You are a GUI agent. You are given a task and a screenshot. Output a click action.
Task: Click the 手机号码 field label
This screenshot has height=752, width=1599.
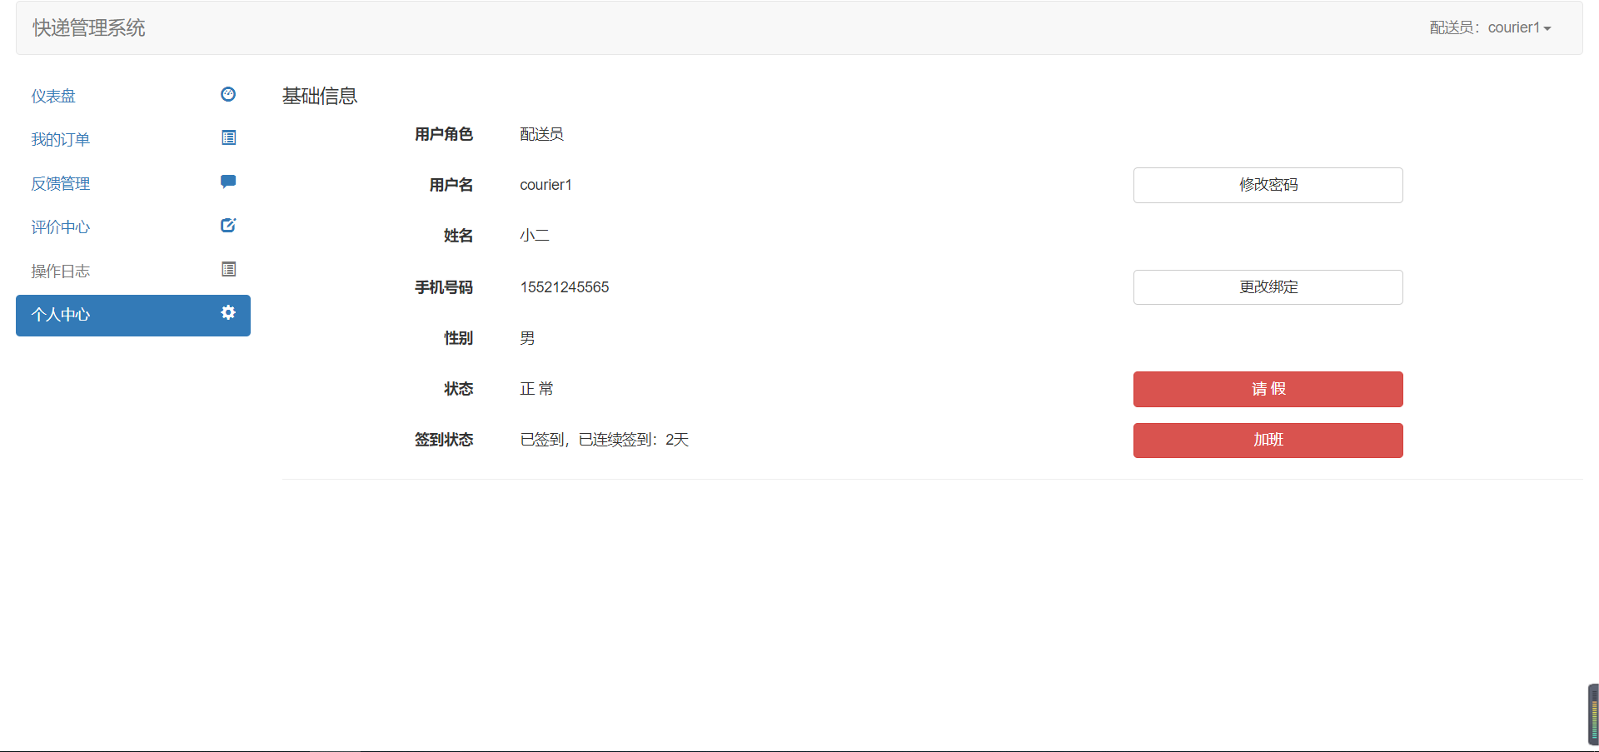[x=444, y=287]
